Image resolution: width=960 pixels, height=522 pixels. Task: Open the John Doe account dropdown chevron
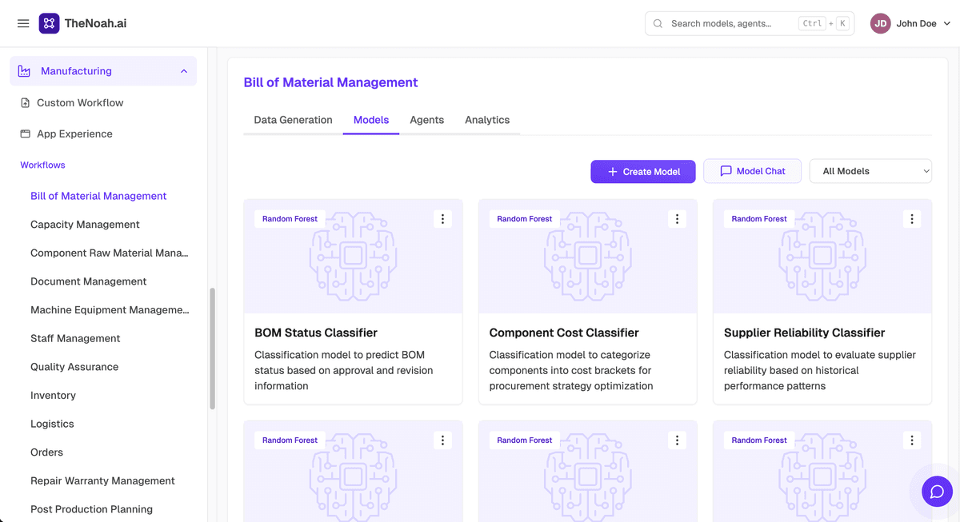pos(947,23)
